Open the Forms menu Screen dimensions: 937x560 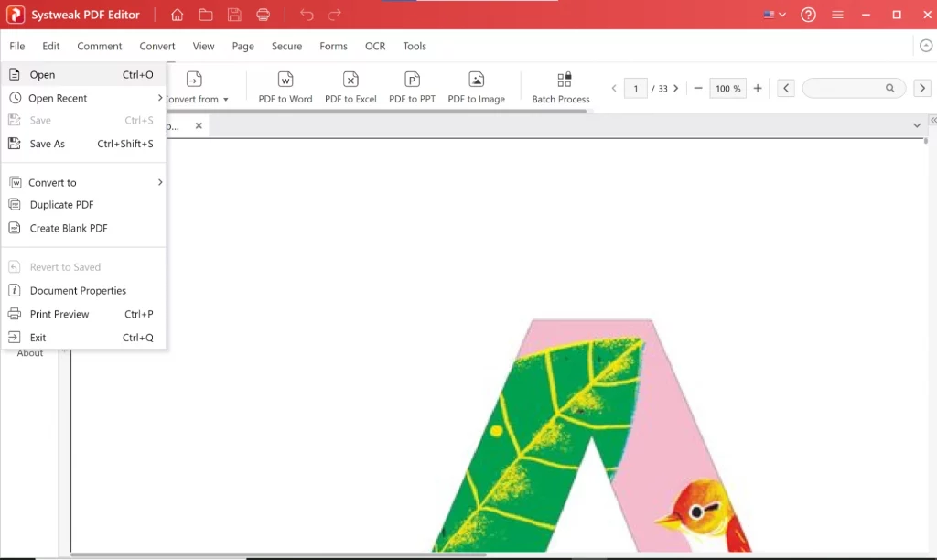click(333, 46)
